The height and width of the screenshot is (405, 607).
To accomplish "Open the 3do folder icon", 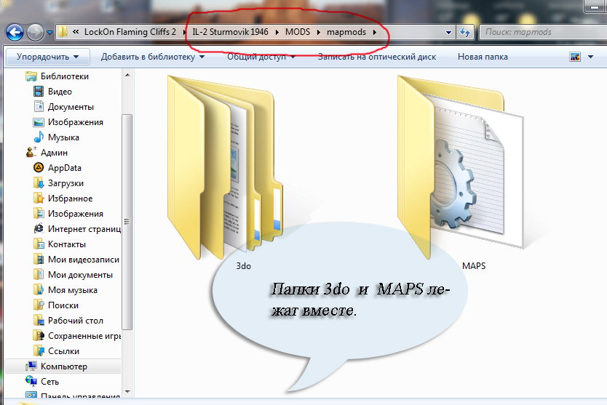I will pos(224,167).
